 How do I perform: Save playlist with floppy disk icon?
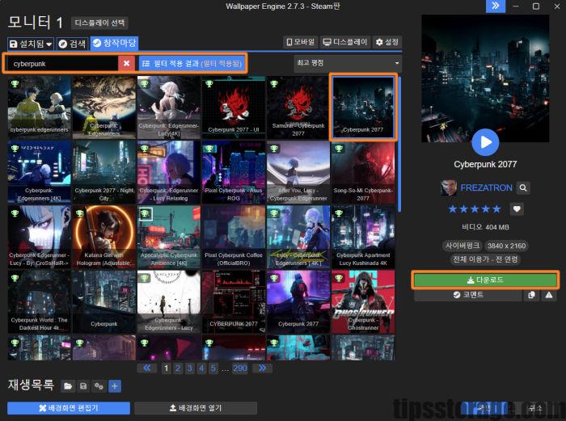pyautogui.click(x=83, y=386)
